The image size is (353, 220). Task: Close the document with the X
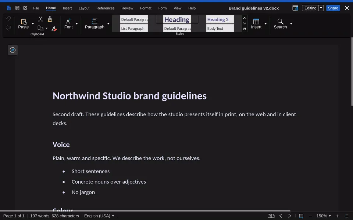(x=347, y=8)
